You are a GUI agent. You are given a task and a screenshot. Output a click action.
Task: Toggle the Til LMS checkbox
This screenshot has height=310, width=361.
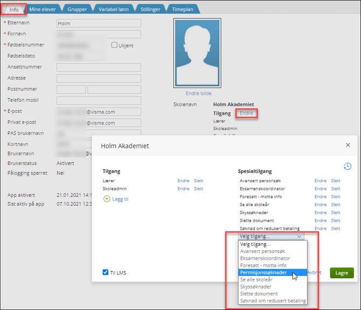(106, 272)
